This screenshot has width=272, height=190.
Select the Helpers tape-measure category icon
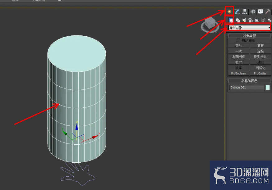click(x=257, y=20)
